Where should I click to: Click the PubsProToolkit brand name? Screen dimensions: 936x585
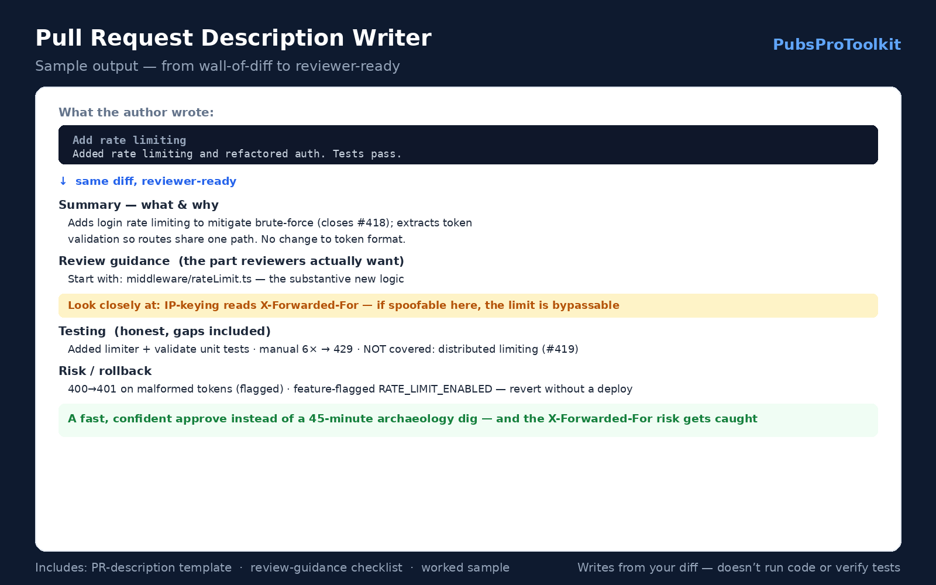837,44
